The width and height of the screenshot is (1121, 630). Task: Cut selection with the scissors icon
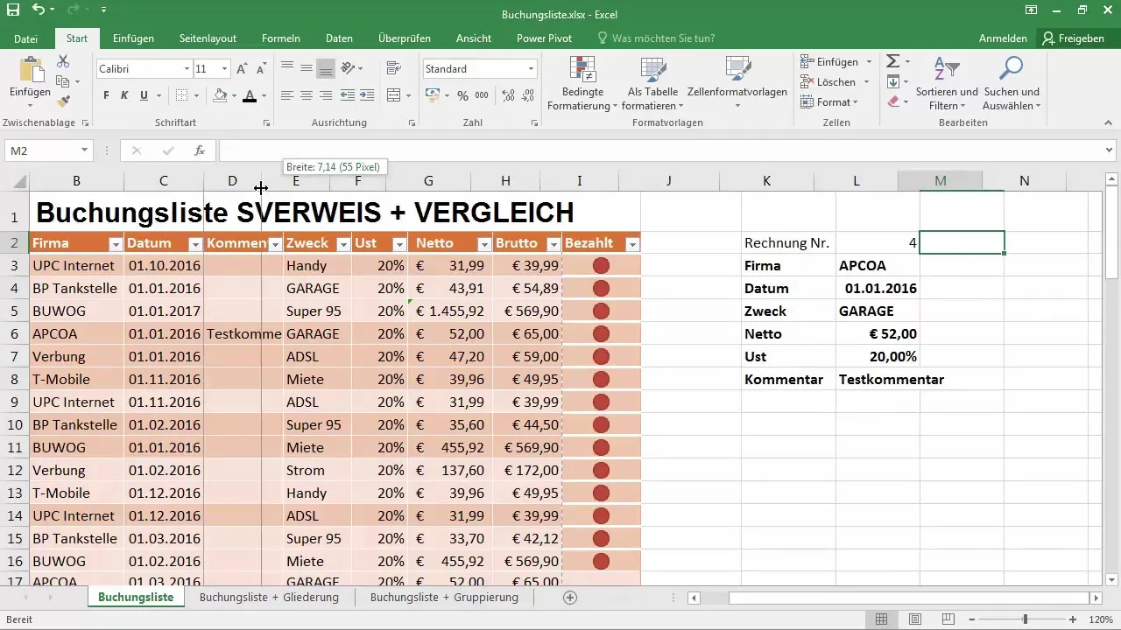(63, 61)
